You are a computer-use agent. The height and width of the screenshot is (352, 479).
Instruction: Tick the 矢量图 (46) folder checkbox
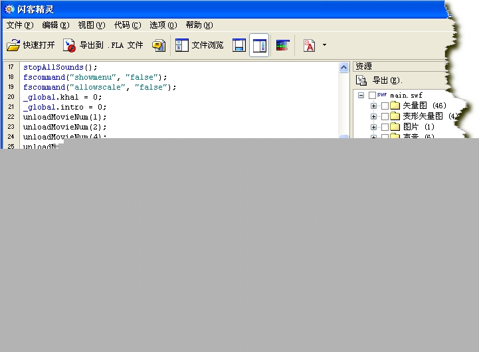pyautogui.click(x=385, y=106)
